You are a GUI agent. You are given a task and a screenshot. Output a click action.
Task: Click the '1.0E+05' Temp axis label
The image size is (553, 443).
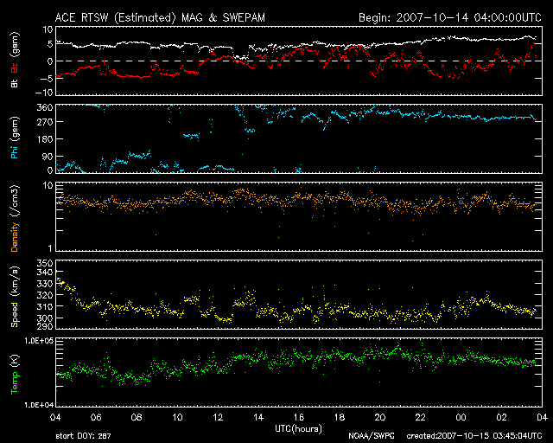[38, 341]
